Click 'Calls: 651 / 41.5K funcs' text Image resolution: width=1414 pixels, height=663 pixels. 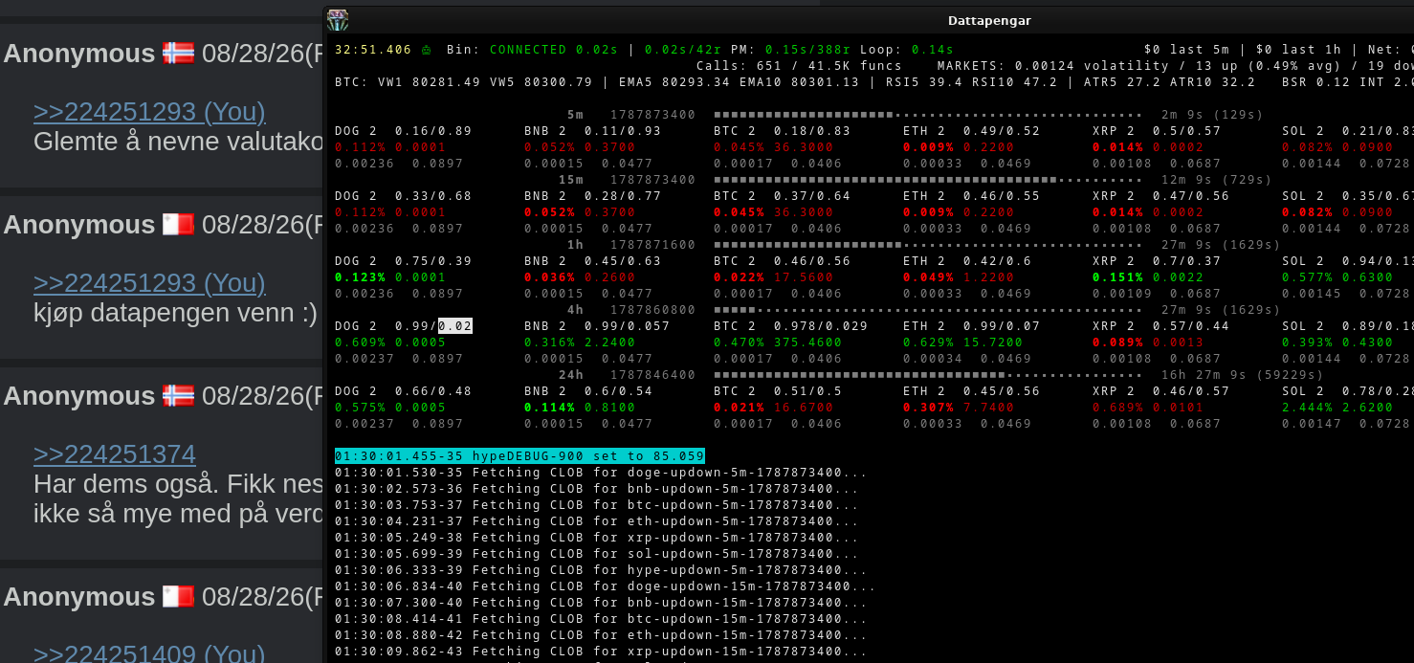click(799, 66)
